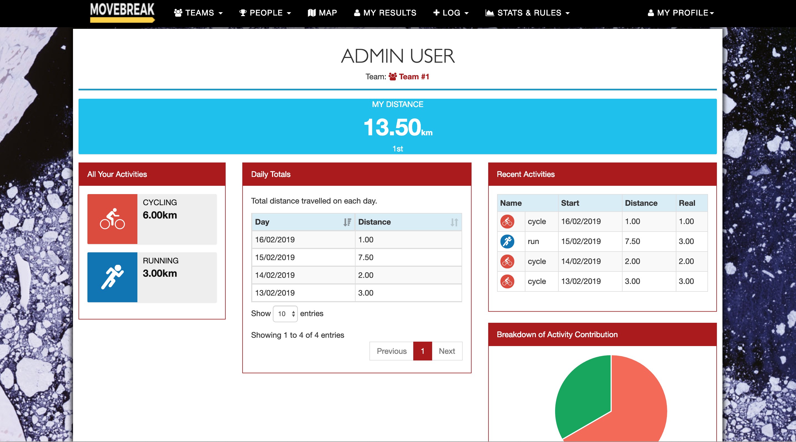Click the CYCLING 6.00km label
Image resolution: width=796 pixels, height=442 pixels.
[x=160, y=209]
